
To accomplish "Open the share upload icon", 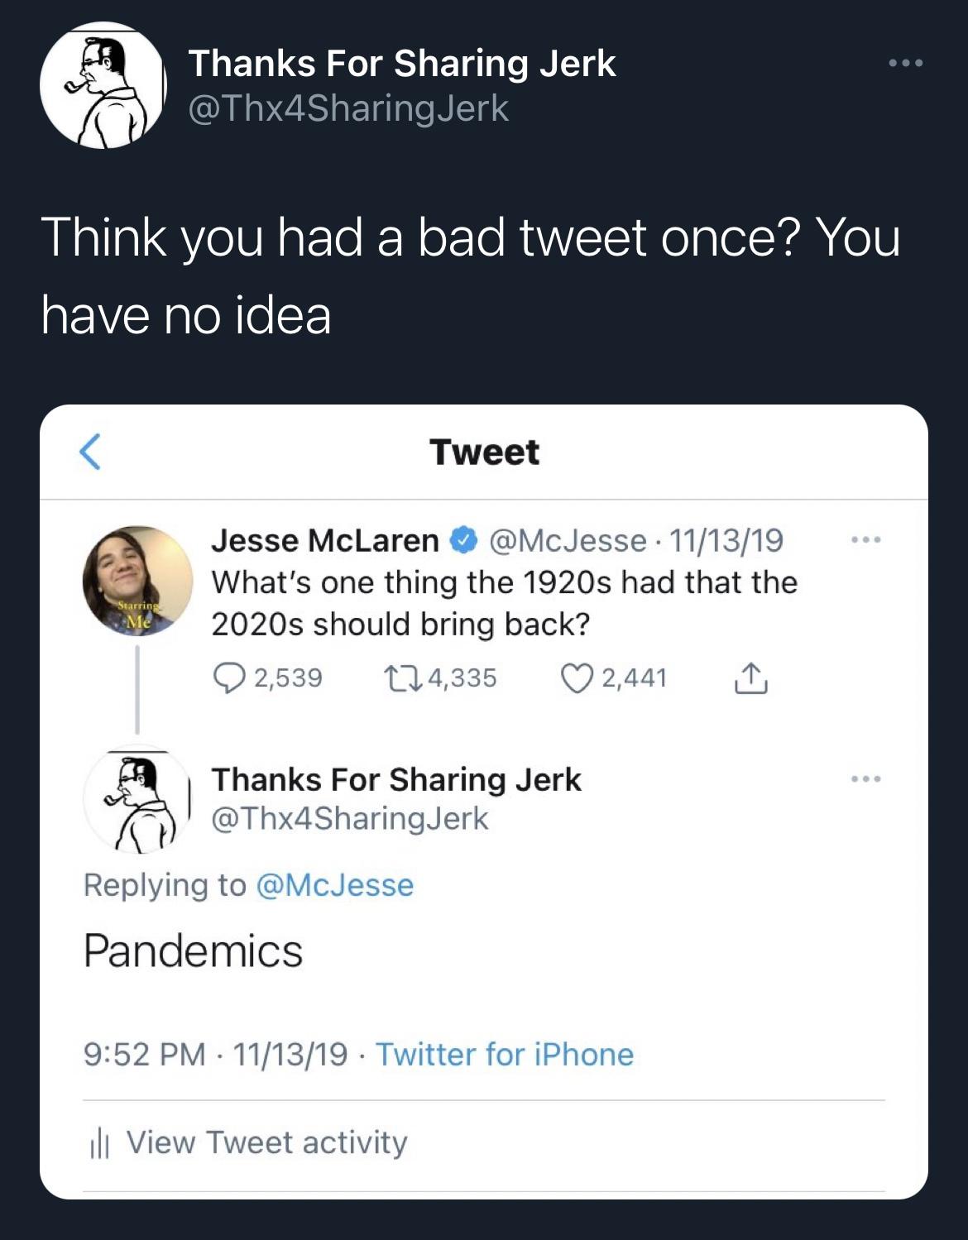I will pos(753,678).
